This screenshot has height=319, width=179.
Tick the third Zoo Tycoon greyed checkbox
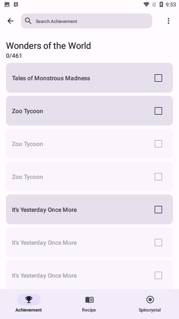[x=158, y=177]
